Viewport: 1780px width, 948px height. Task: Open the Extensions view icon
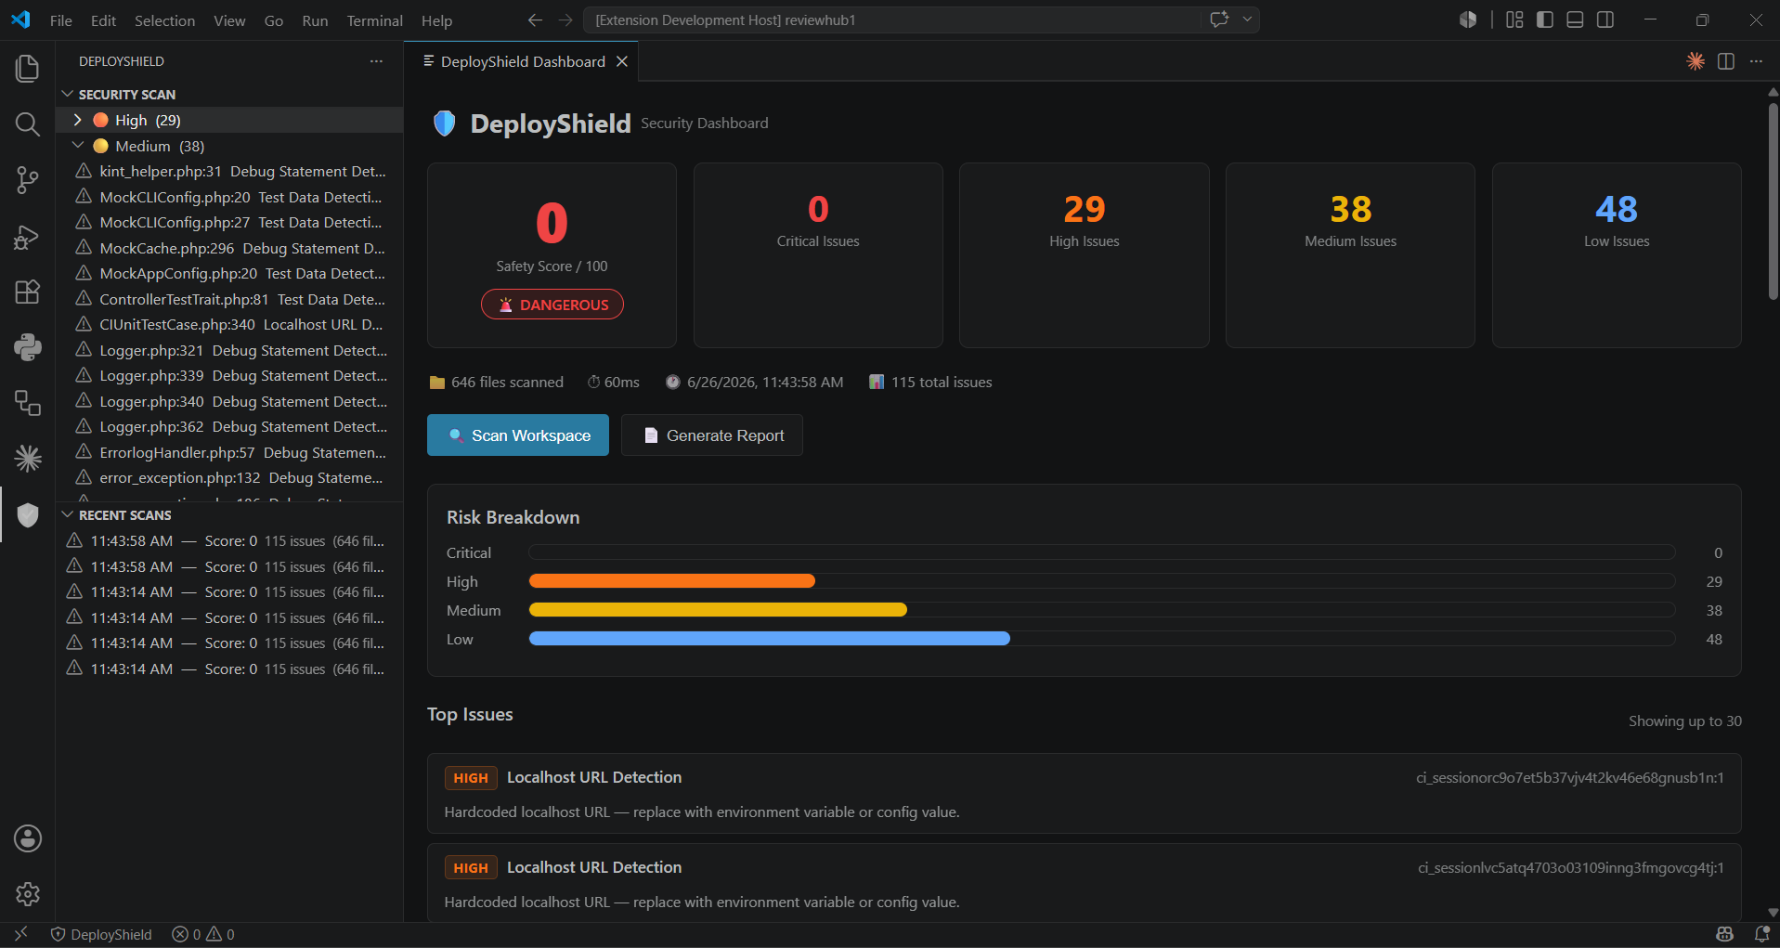pos(28,292)
